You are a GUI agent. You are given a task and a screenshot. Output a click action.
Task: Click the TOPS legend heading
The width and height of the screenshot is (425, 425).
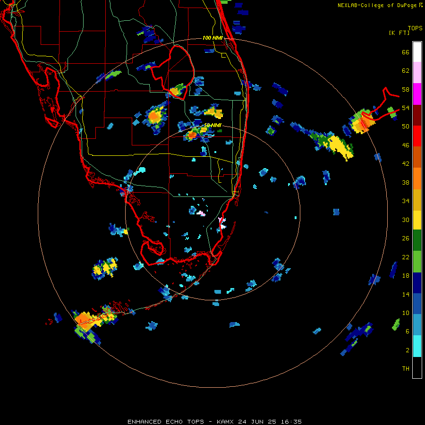coord(415,28)
